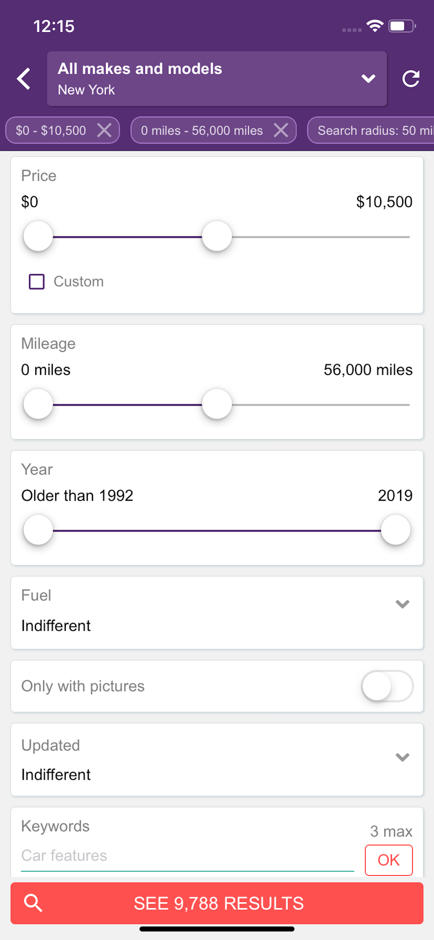Image resolution: width=434 pixels, height=940 pixels.
Task: Open the Fuel dropdown
Action: tap(402, 604)
